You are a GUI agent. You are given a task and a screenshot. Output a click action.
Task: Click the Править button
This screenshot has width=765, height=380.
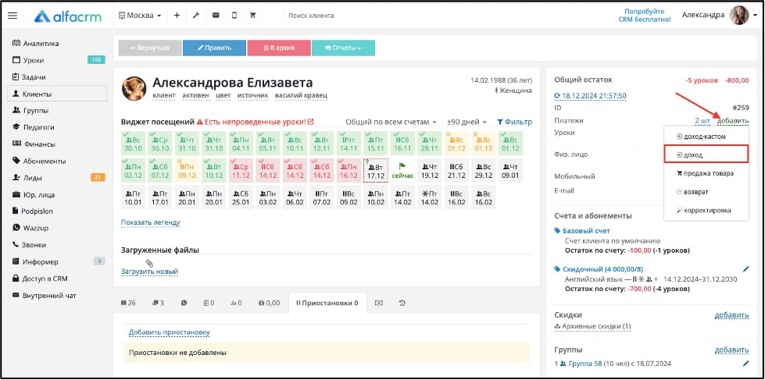click(214, 48)
